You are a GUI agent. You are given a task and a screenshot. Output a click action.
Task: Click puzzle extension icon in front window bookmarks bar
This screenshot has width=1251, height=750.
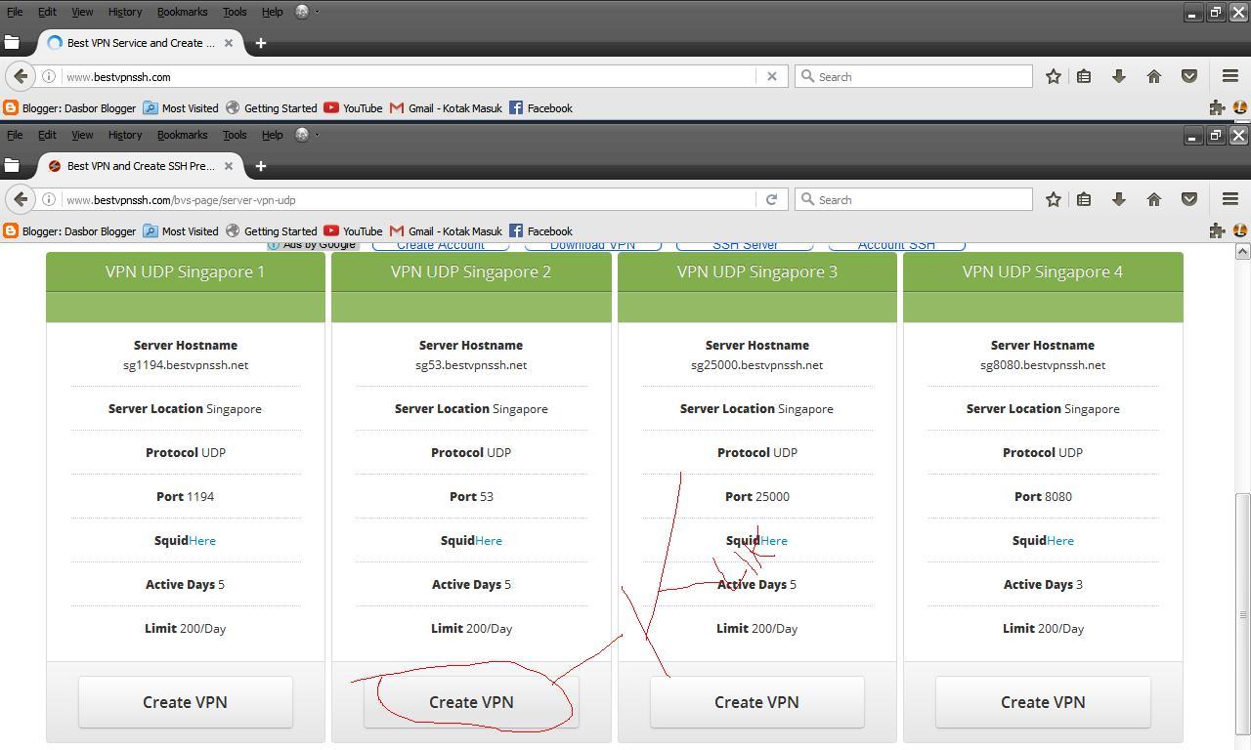pyautogui.click(x=1217, y=231)
